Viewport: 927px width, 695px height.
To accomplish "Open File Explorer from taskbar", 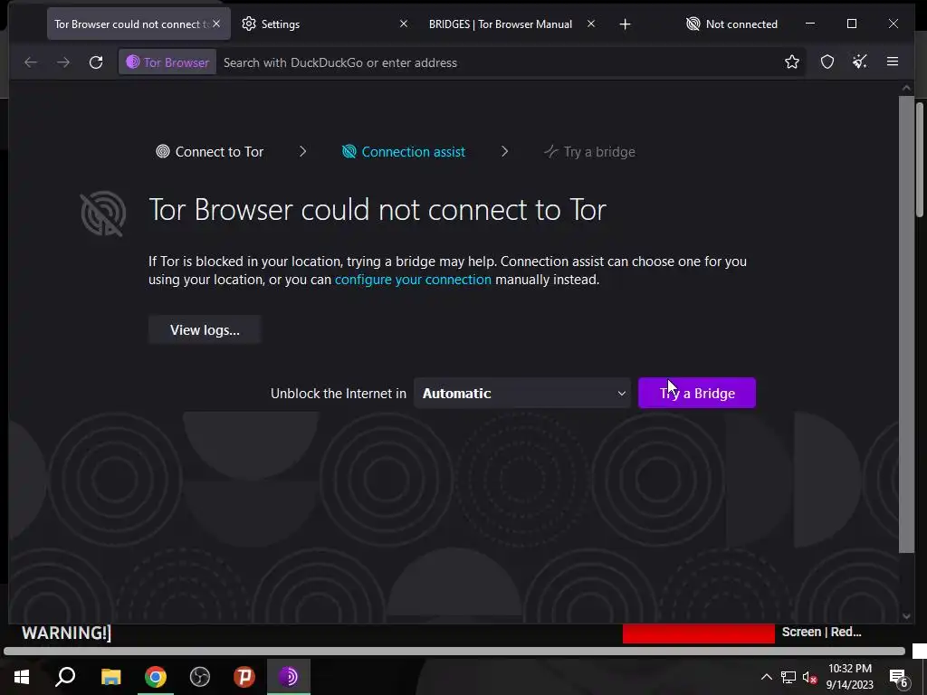I will pos(110,677).
